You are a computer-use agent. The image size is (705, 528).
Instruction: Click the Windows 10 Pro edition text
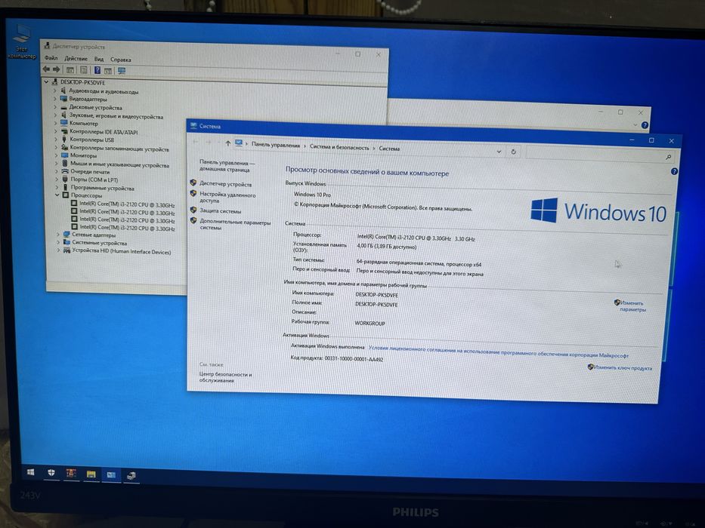pos(312,195)
